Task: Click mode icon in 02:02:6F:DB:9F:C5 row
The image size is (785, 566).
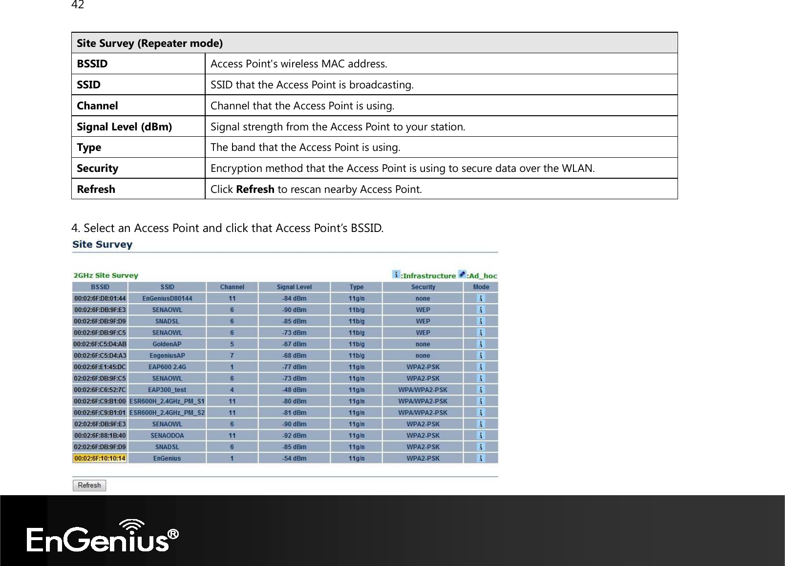Action: point(481,378)
